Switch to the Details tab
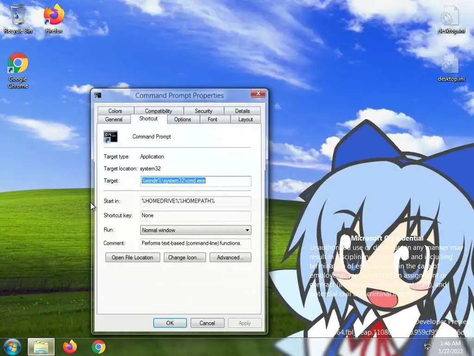 point(243,111)
